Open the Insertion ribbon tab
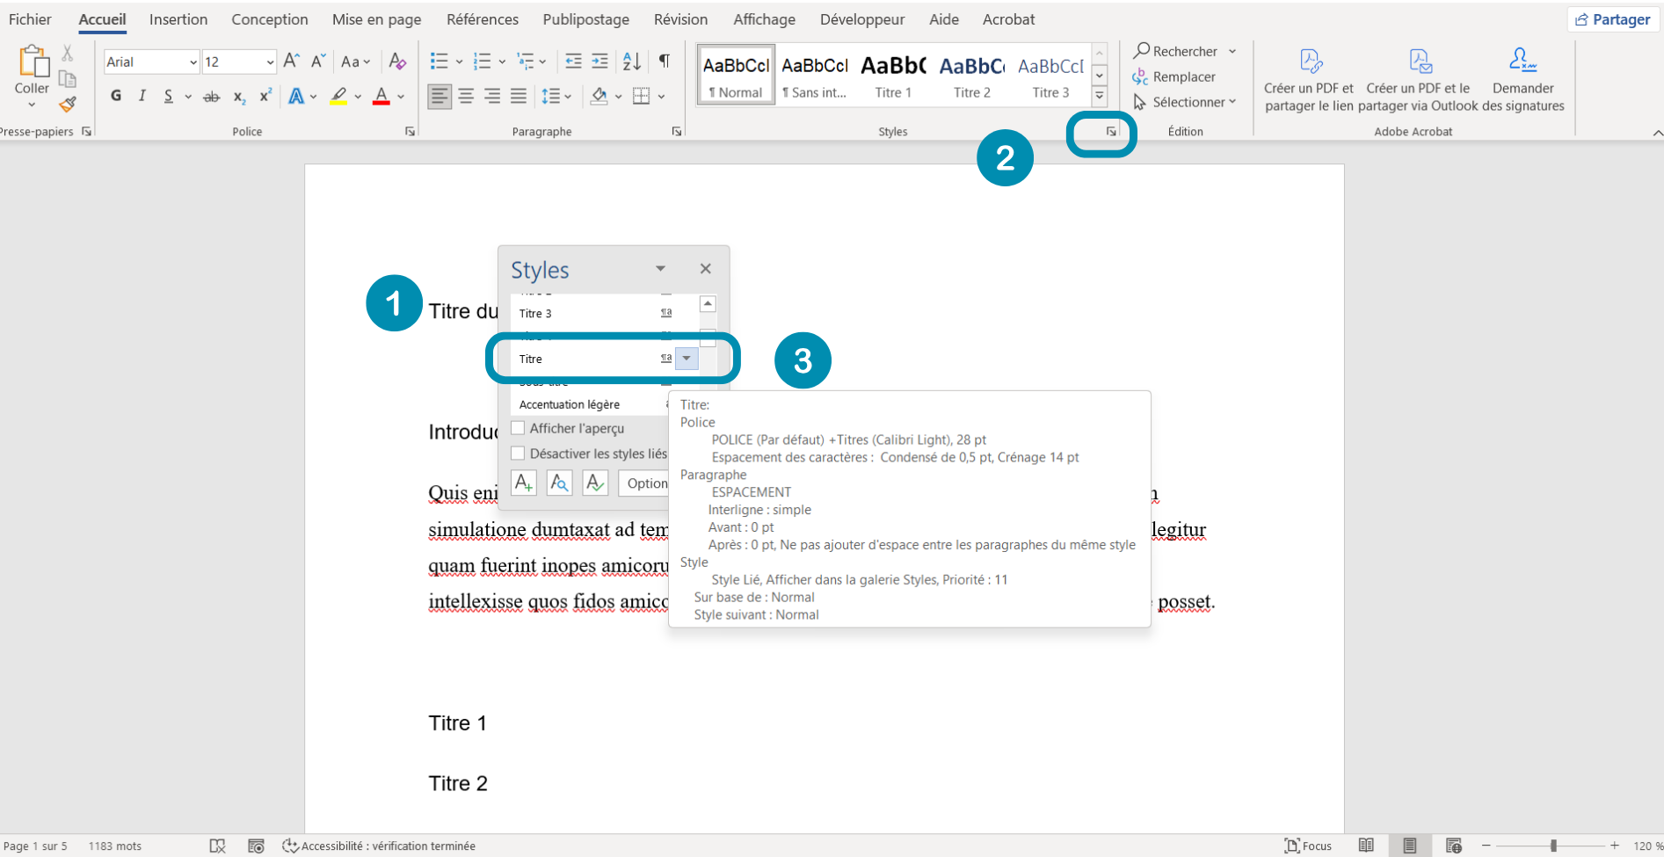 [178, 19]
